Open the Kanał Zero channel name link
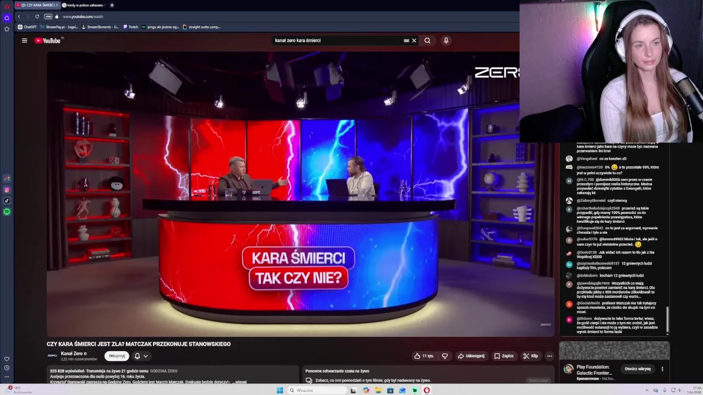 pyautogui.click(x=71, y=353)
